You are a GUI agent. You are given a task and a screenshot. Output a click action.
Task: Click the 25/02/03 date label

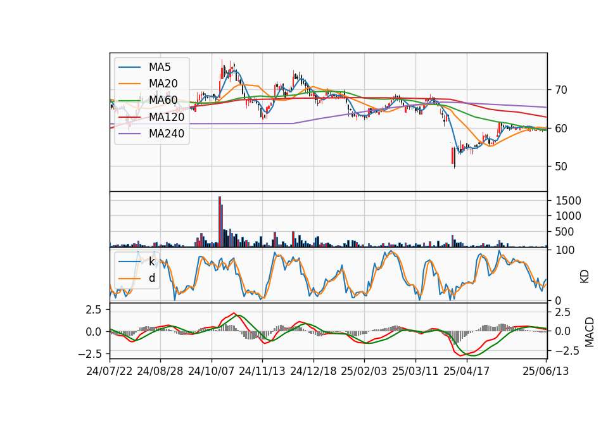click(364, 371)
